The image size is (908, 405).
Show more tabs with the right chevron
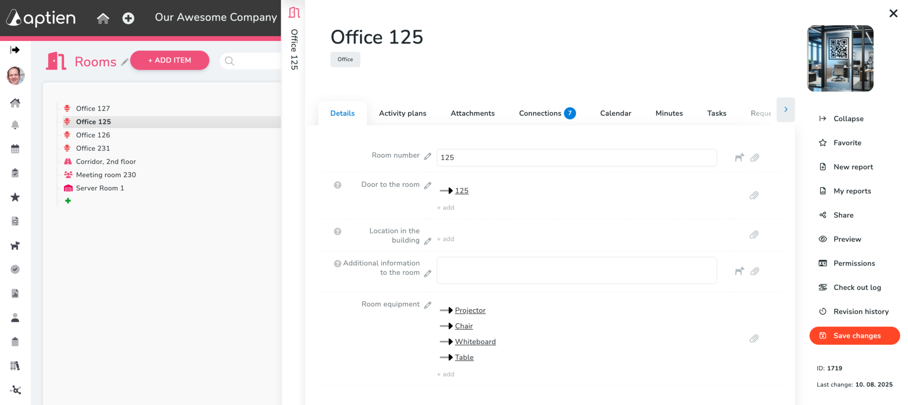(786, 110)
